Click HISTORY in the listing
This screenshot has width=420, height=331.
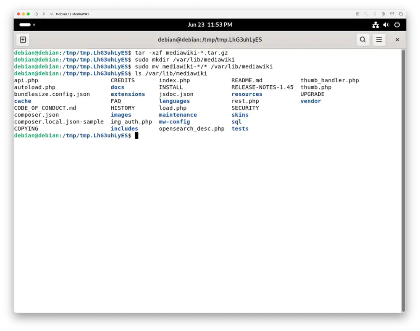(123, 108)
